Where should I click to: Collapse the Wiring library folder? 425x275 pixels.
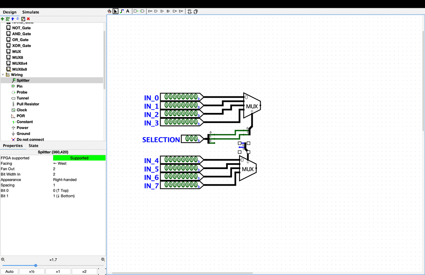pos(3,75)
